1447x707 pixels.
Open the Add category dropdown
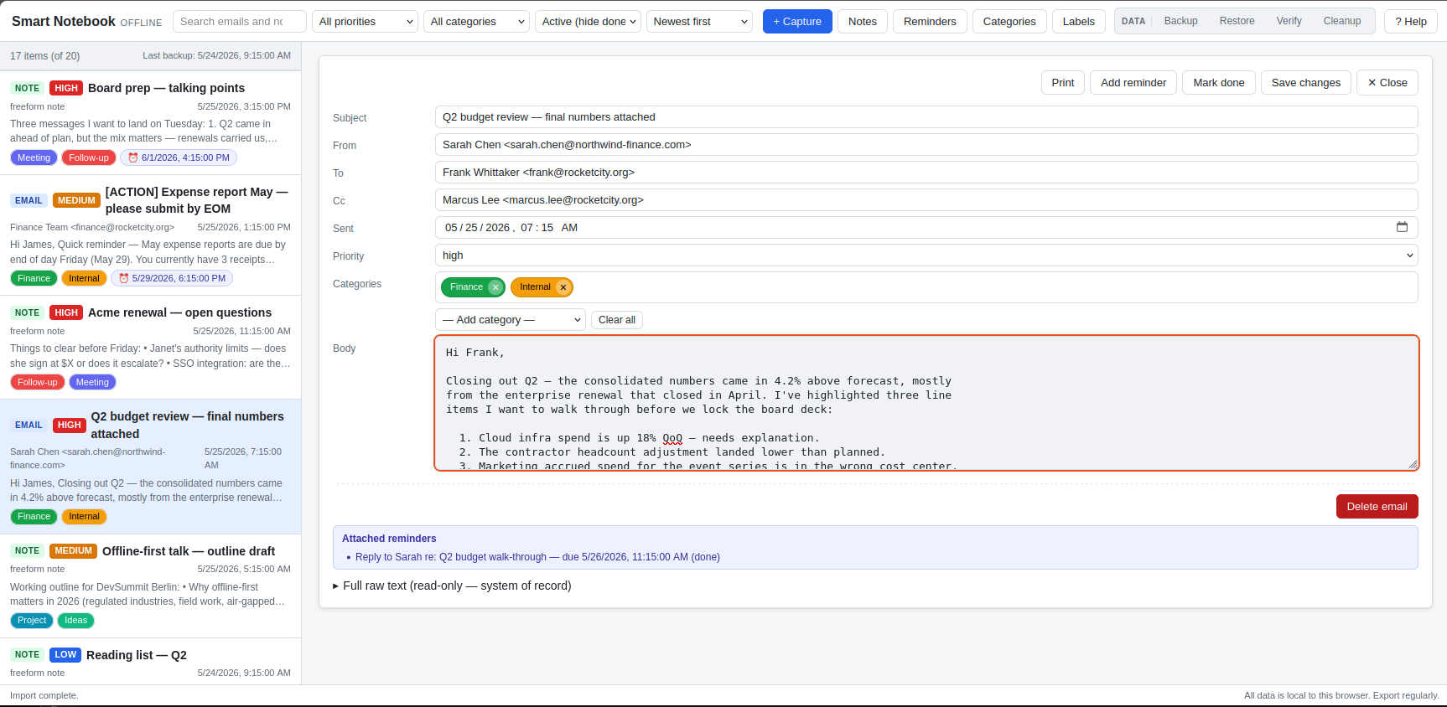coord(511,320)
